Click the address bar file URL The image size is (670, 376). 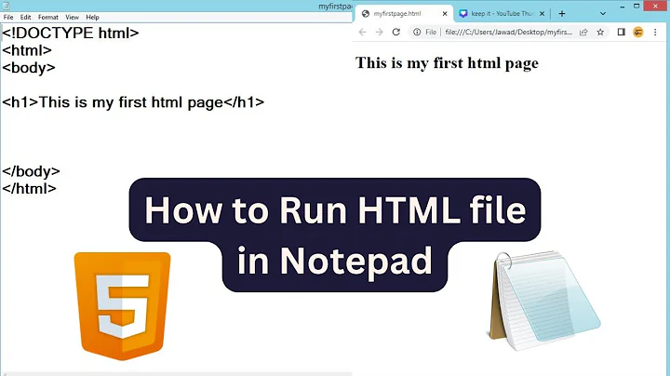click(508, 32)
